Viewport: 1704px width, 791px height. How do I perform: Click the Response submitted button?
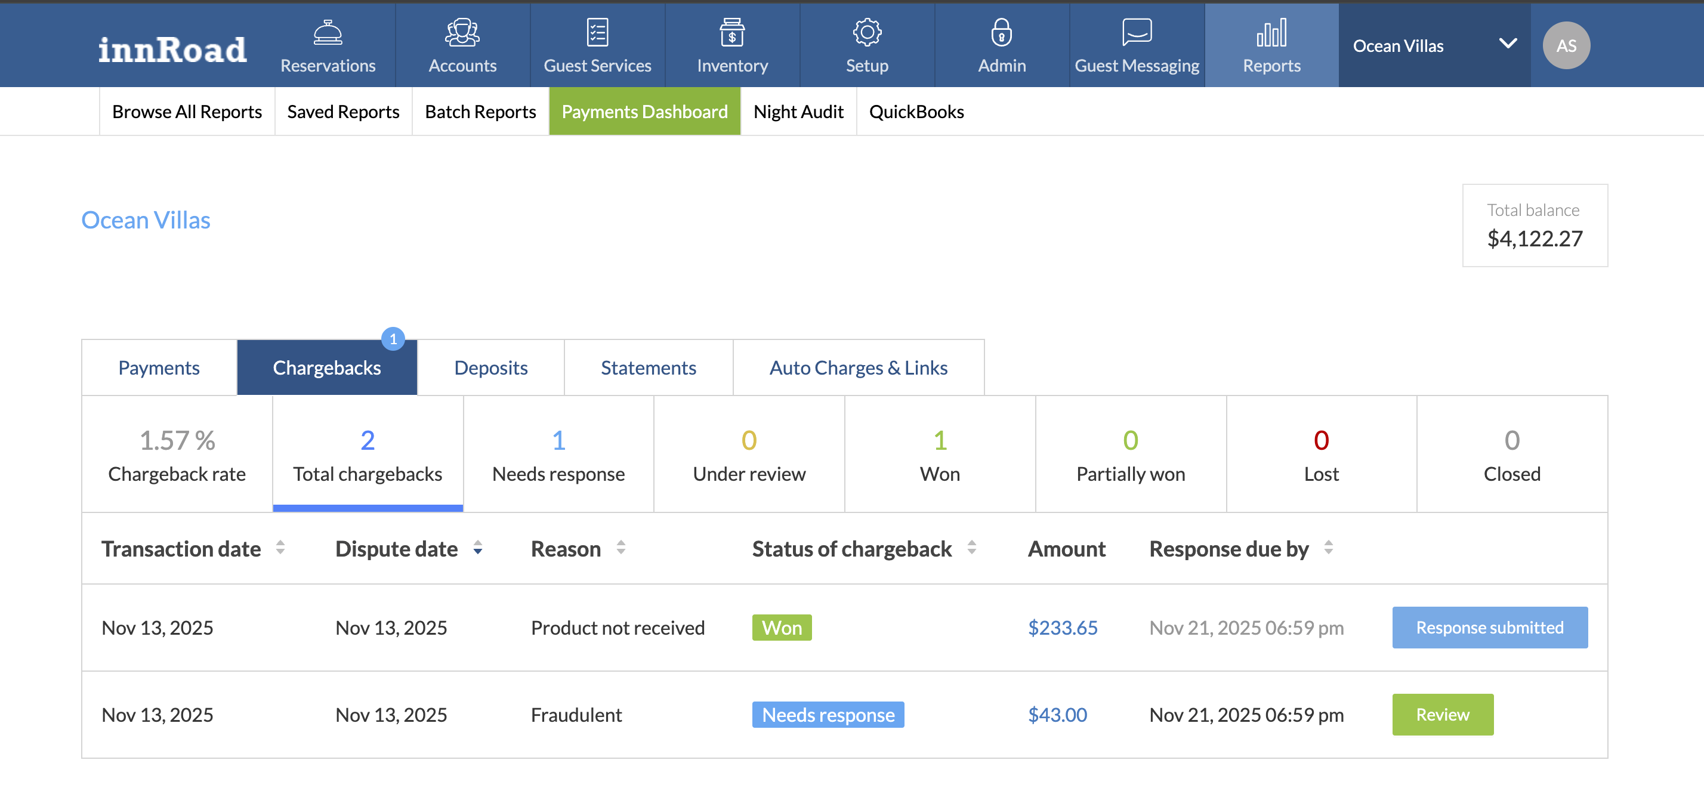(x=1489, y=628)
